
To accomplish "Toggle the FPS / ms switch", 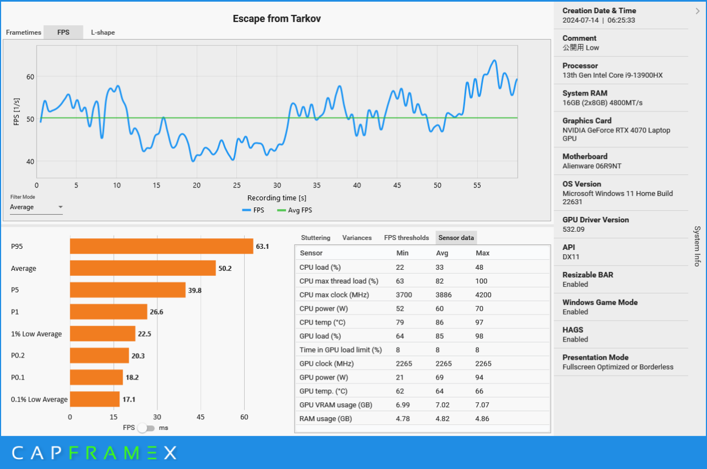I will tap(146, 428).
